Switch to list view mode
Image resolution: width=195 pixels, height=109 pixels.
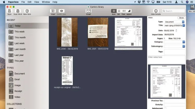click(x=119, y=11)
